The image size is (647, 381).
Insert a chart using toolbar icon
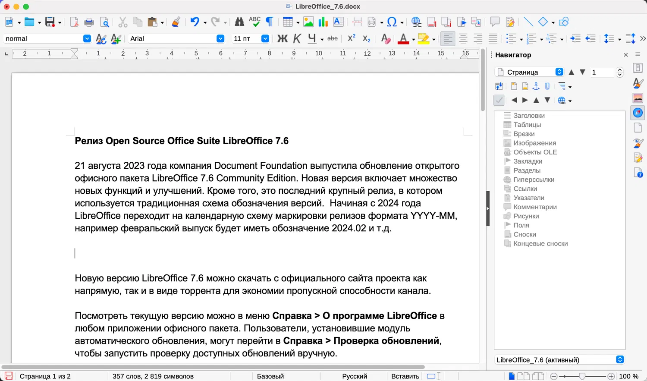pos(323,22)
